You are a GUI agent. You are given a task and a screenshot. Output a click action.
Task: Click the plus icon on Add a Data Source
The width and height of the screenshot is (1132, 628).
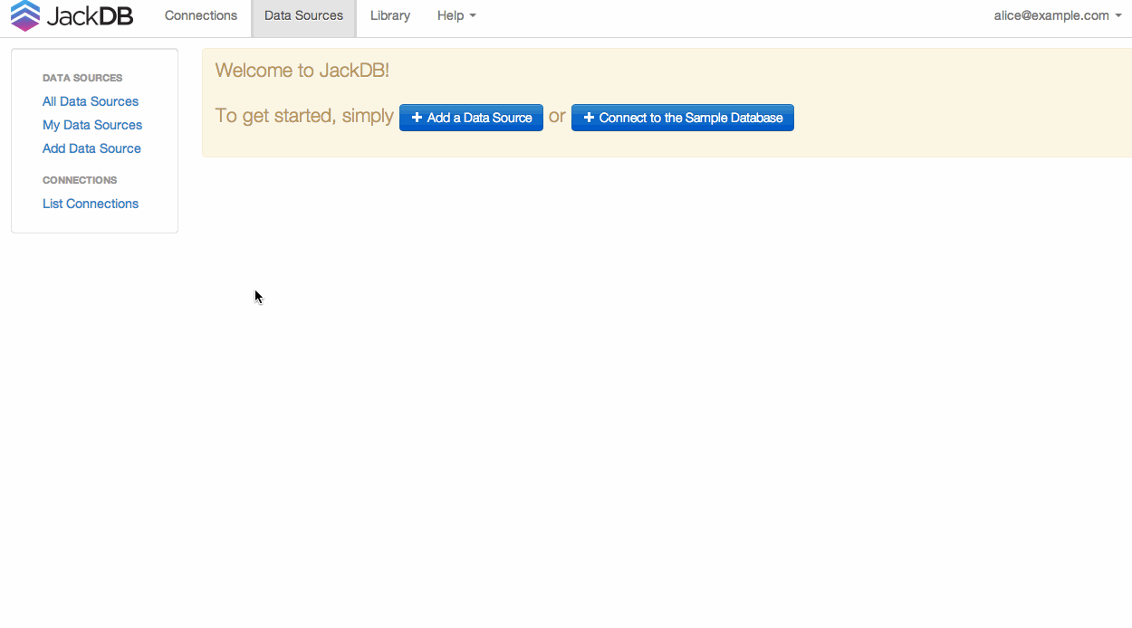tap(417, 118)
